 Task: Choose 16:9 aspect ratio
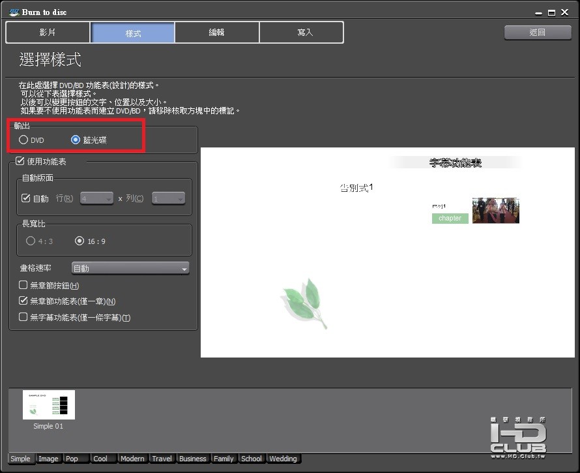coord(80,241)
